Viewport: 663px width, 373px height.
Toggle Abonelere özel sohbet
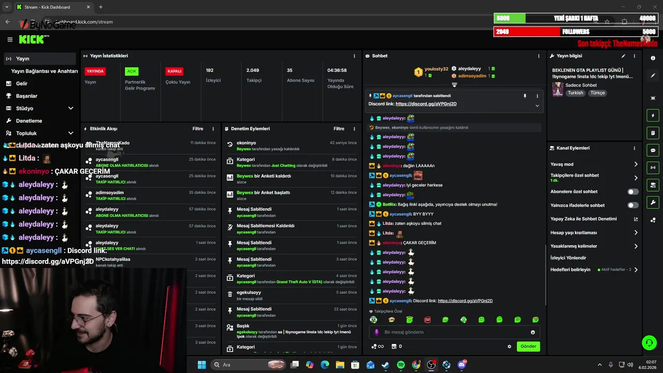633,192
